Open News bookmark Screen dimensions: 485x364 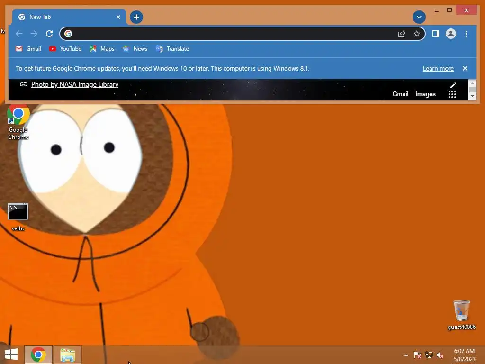(x=135, y=49)
